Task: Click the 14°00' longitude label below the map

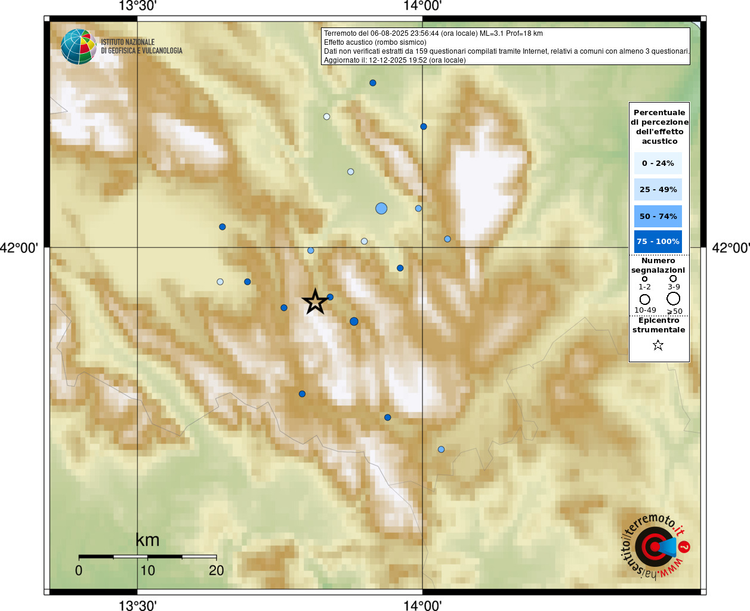Action: coord(422,606)
